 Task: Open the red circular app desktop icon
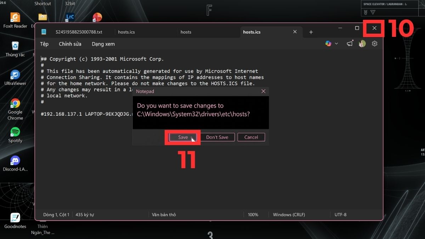click(x=97, y=17)
